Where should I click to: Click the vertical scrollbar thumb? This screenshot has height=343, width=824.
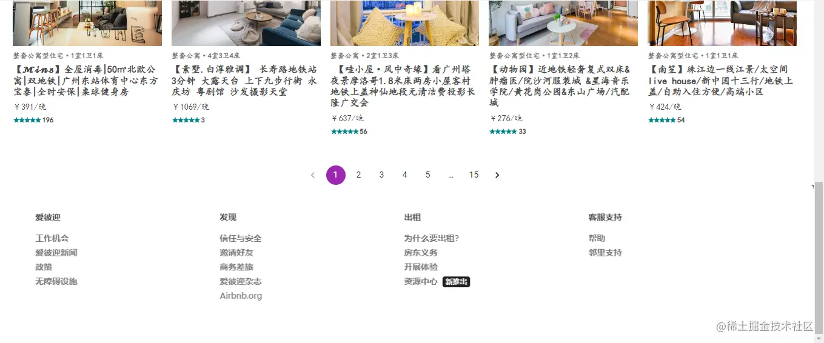pos(819,255)
